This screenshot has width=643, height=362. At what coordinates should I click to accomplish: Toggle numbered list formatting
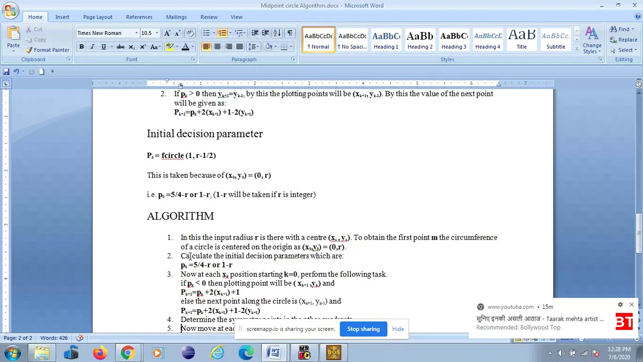(x=222, y=33)
